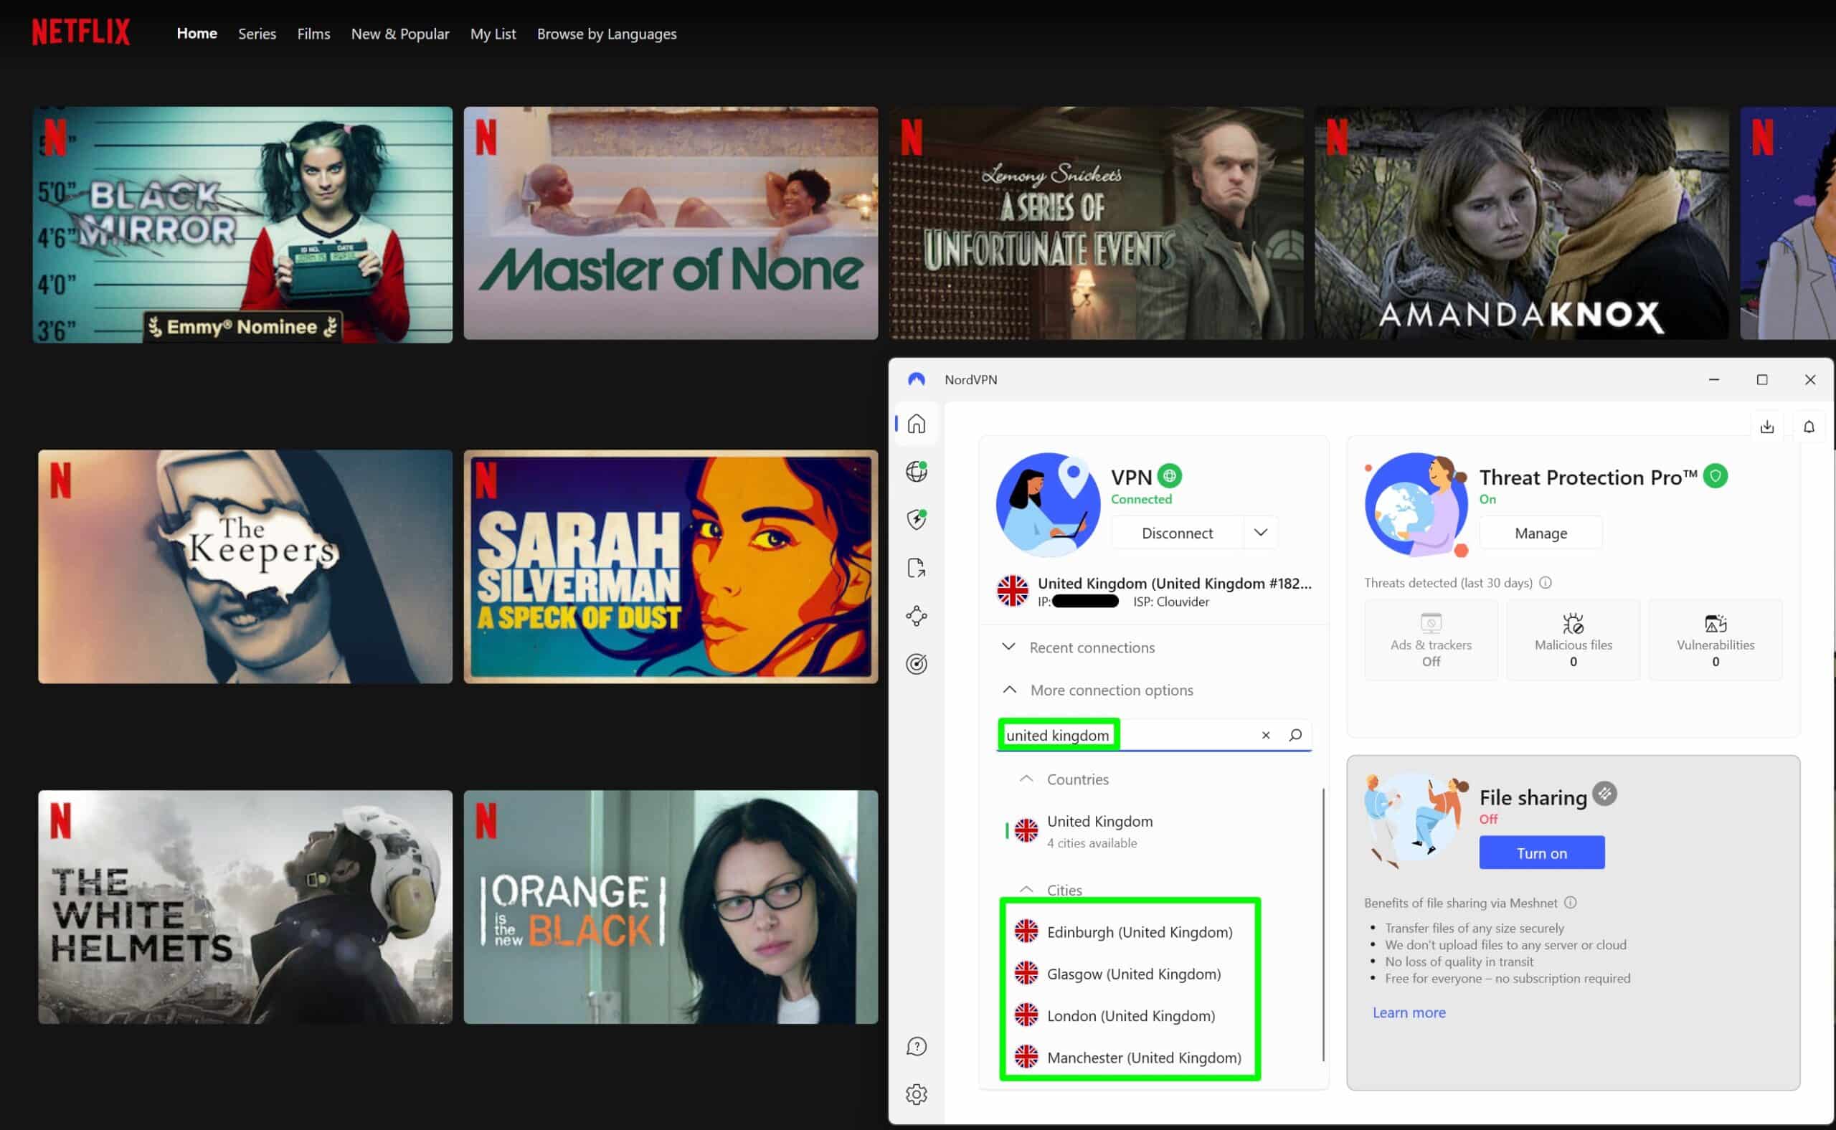Image resolution: width=1836 pixels, height=1130 pixels.
Task: Open The Keepers thumbnail
Action: pyautogui.click(x=245, y=566)
